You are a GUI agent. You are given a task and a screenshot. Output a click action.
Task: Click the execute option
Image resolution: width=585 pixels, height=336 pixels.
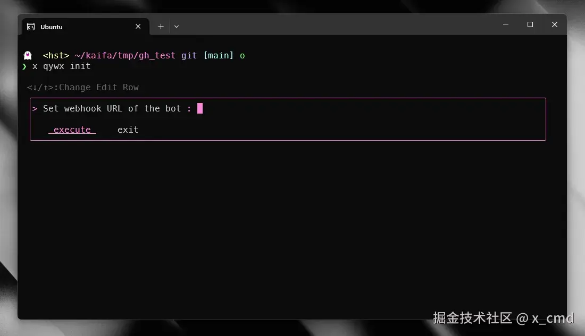pos(72,130)
